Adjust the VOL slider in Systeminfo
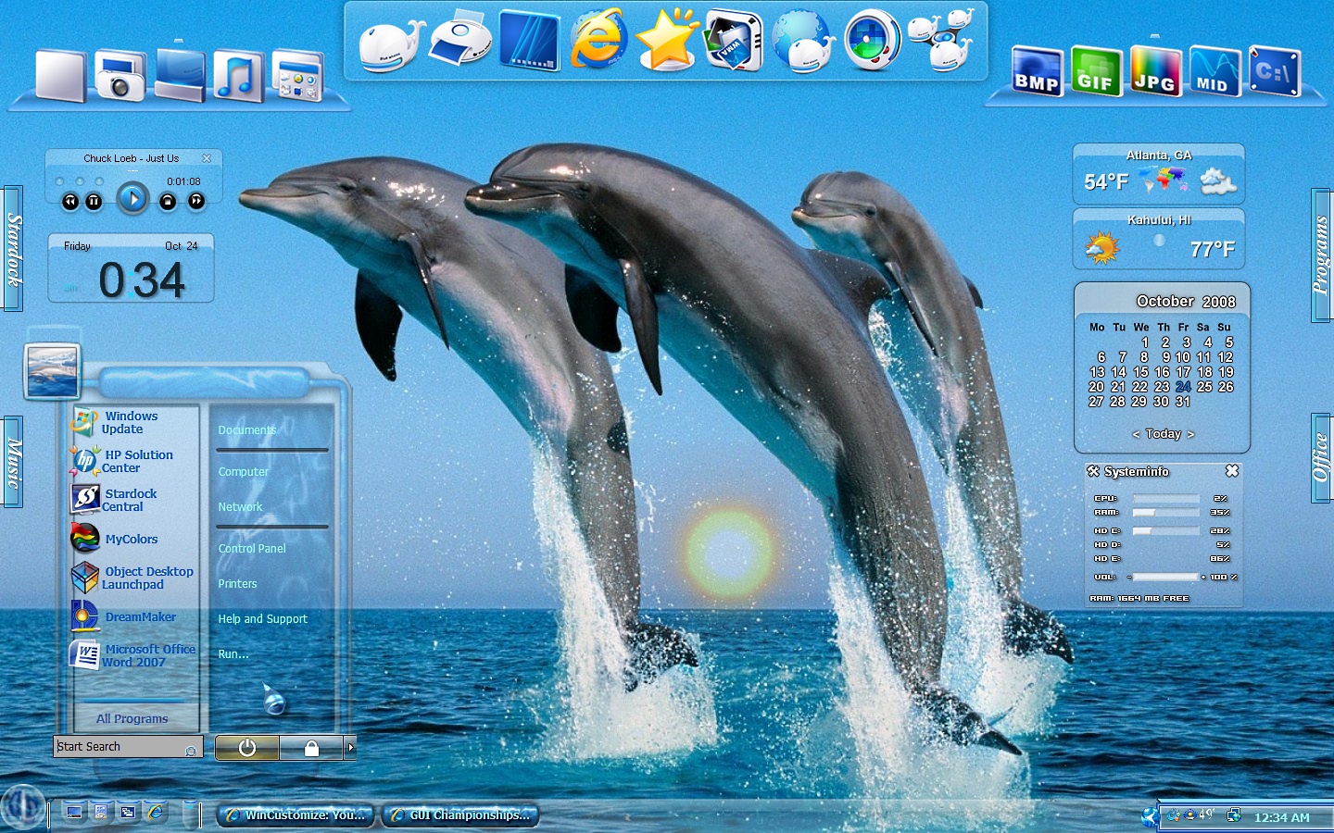This screenshot has width=1334, height=833. [1167, 577]
